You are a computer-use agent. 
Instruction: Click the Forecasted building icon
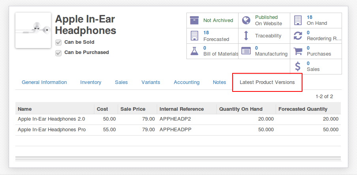point(194,36)
